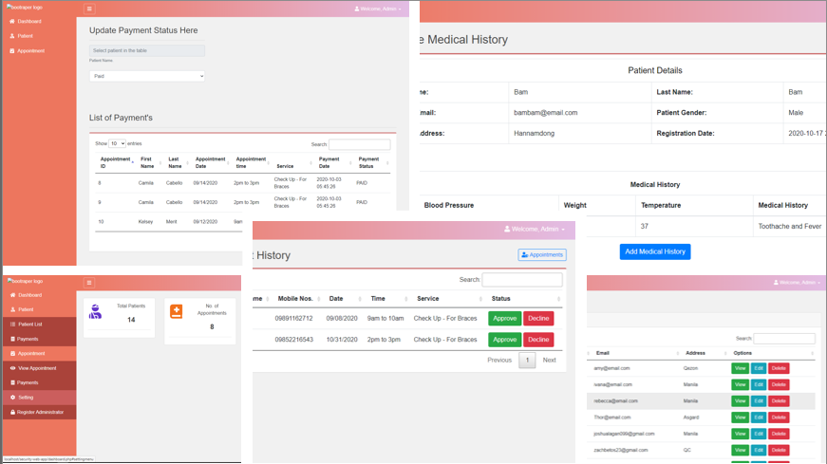827x464 pixels.
Task: View patient amy@email.com
Action: (x=741, y=368)
